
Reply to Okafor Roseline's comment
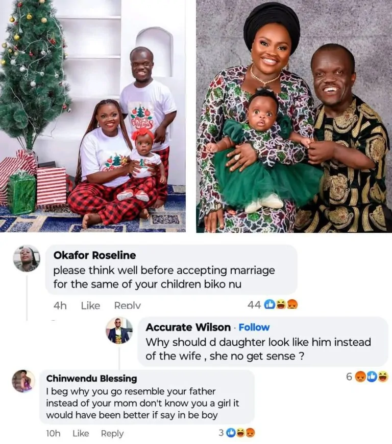click(127, 305)
